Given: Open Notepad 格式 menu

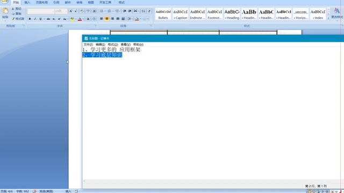Looking at the screenshot, I should click(x=113, y=44).
